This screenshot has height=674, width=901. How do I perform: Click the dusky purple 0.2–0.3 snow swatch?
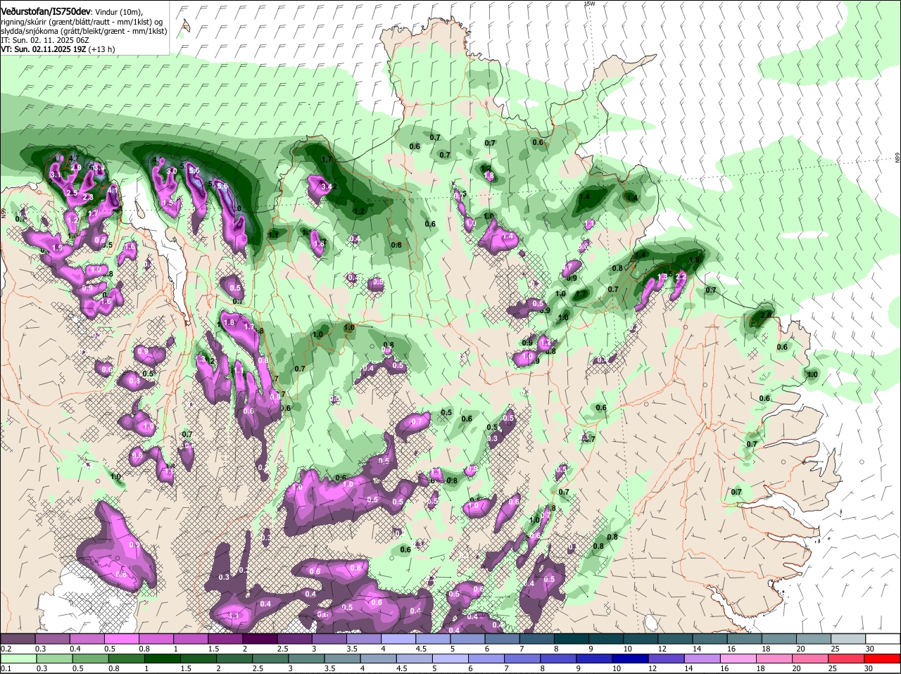(x=18, y=638)
